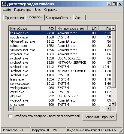124x134 pixels.
Task: Select the explorer.exe process row
Action: 60,54
